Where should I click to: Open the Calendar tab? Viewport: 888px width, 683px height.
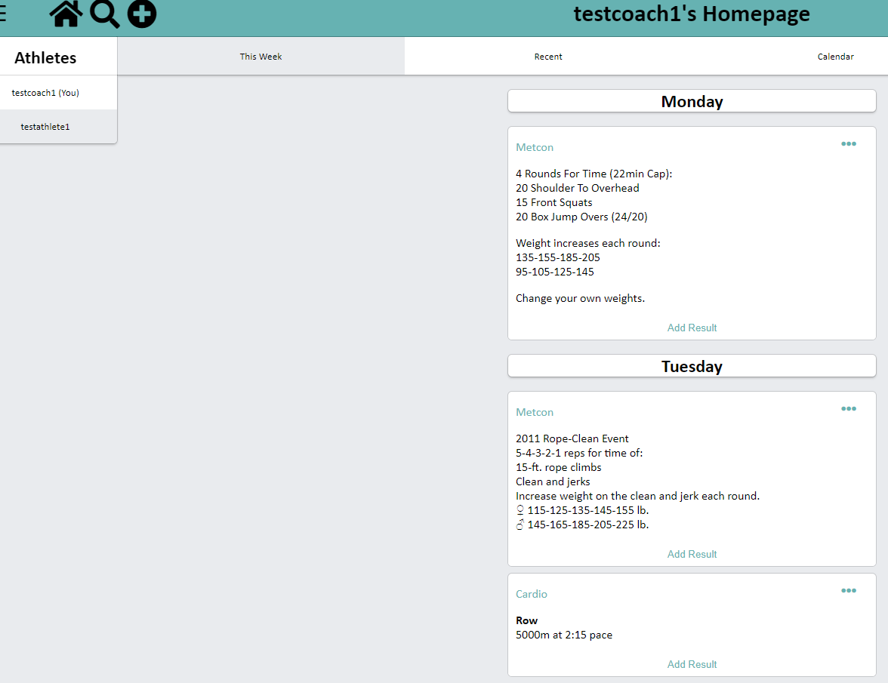pos(835,57)
